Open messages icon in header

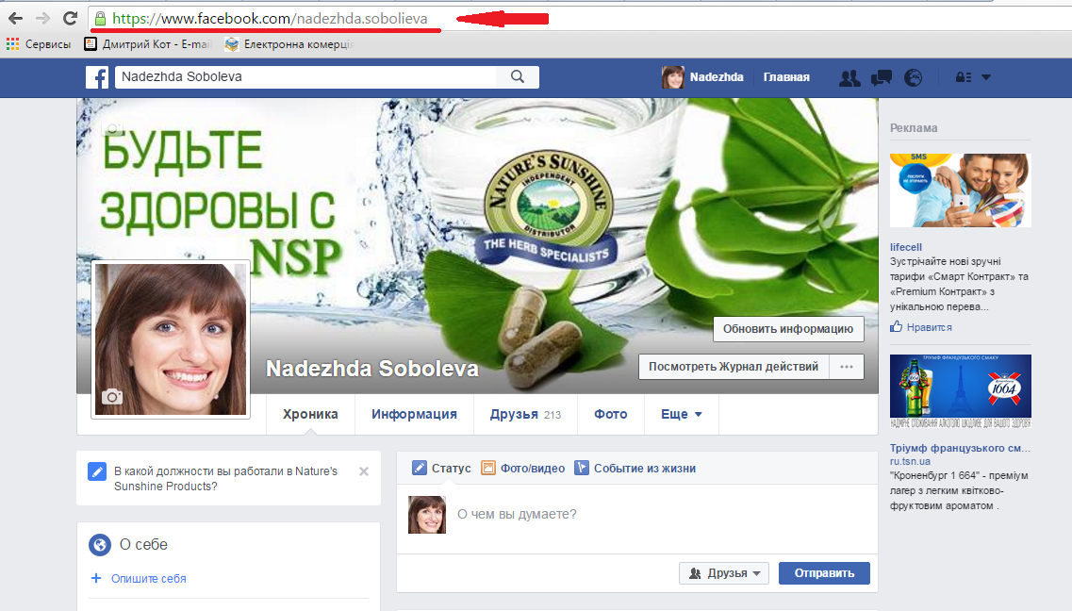[882, 78]
